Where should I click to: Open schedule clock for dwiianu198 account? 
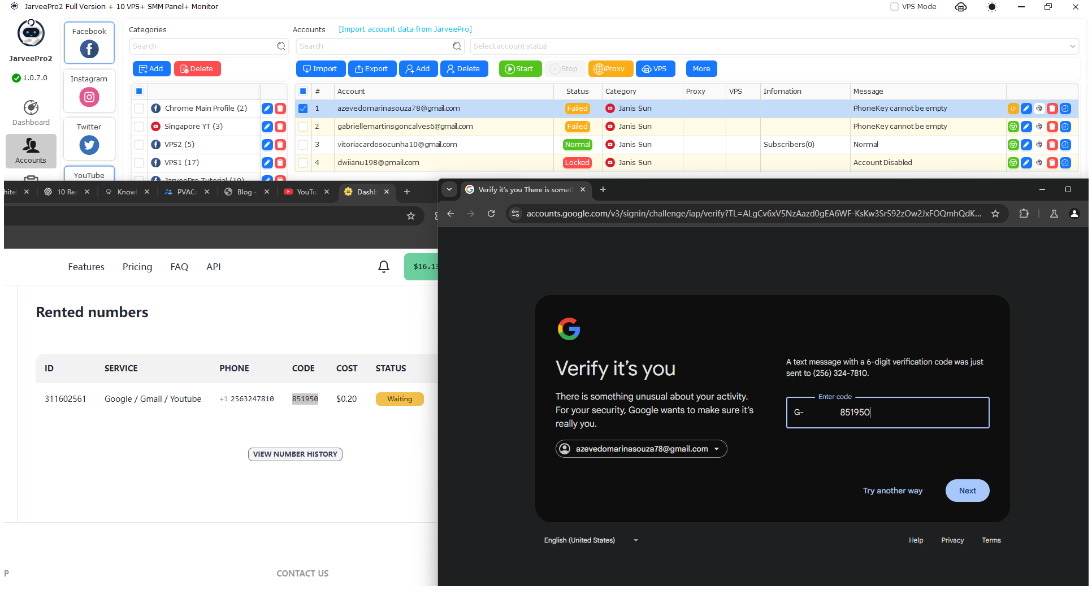tap(1065, 163)
